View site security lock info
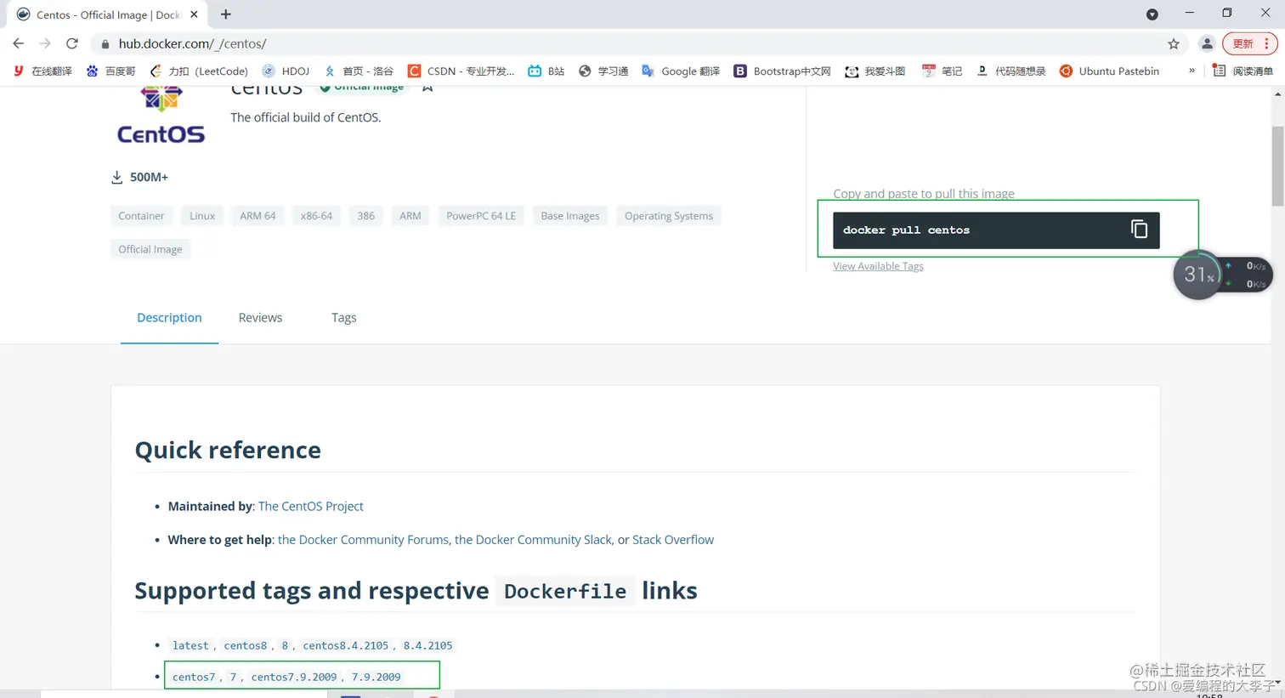 tap(105, 44)
